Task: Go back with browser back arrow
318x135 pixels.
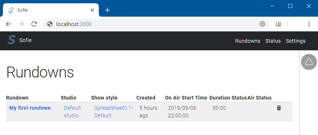Action: pyautogui.click(x=8, y=24)
